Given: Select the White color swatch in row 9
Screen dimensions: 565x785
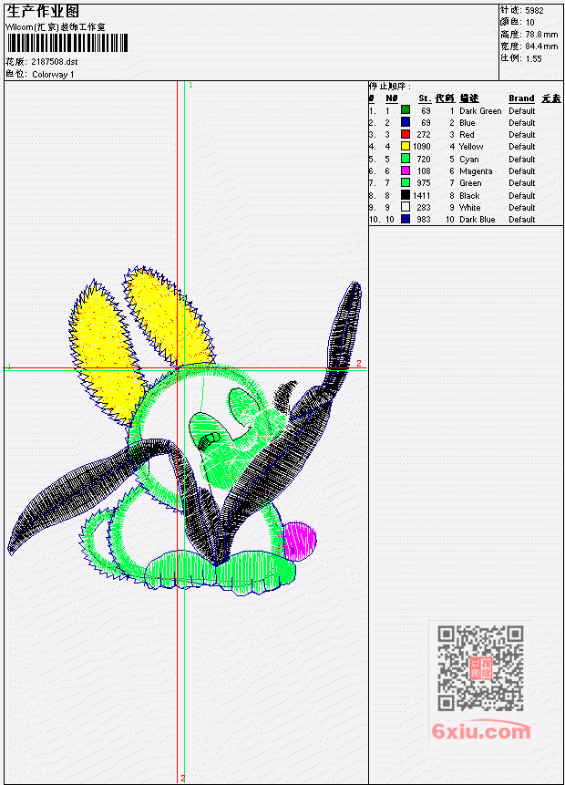Looking at the screenshot, I should coord(406,207).
